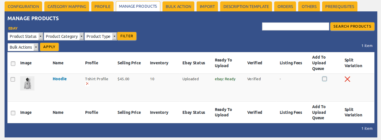Open the Product Type dropdown
Screen dimensions: 381x140
click(x=100, y=36)
